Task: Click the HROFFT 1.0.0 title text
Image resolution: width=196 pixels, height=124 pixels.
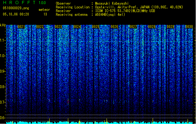Action: 24,2
